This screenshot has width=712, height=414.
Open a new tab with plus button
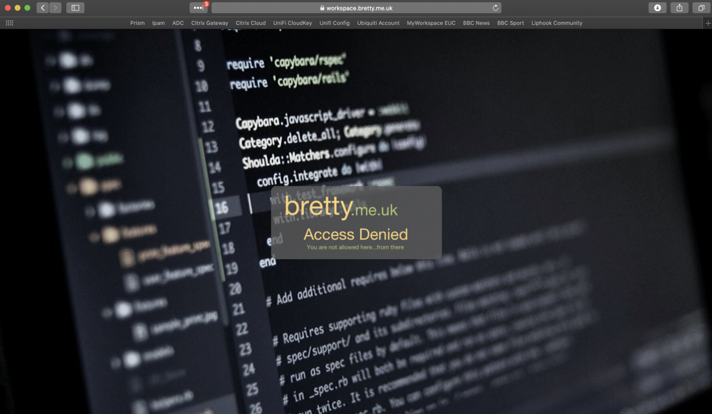point(707,23)
